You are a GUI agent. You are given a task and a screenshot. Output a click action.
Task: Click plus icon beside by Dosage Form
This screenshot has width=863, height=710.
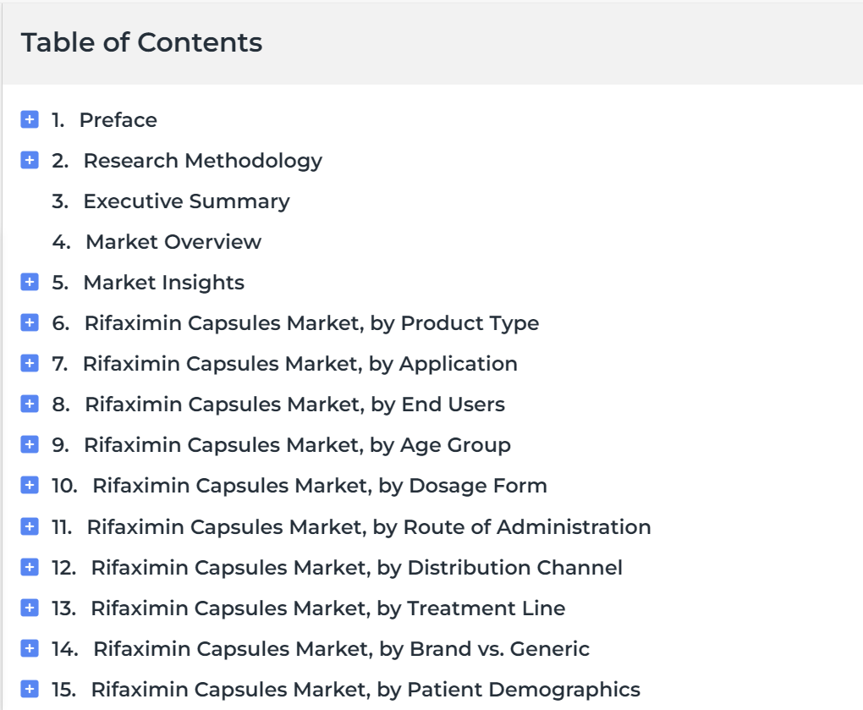click(30, 486)
